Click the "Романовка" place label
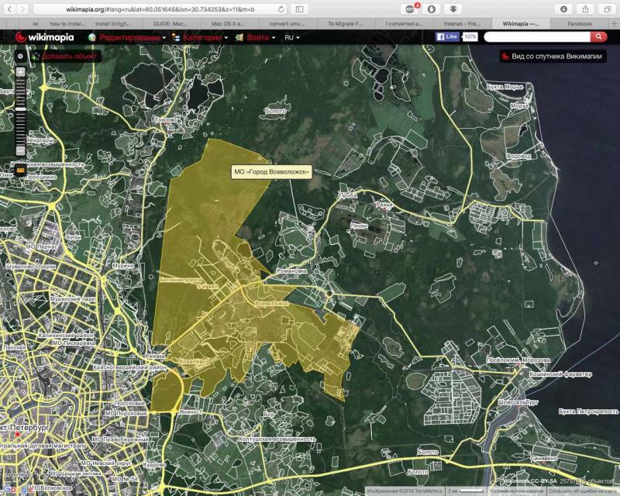 292,271
